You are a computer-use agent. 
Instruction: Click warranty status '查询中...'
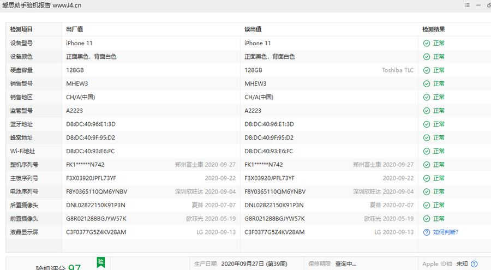point(346,264)
